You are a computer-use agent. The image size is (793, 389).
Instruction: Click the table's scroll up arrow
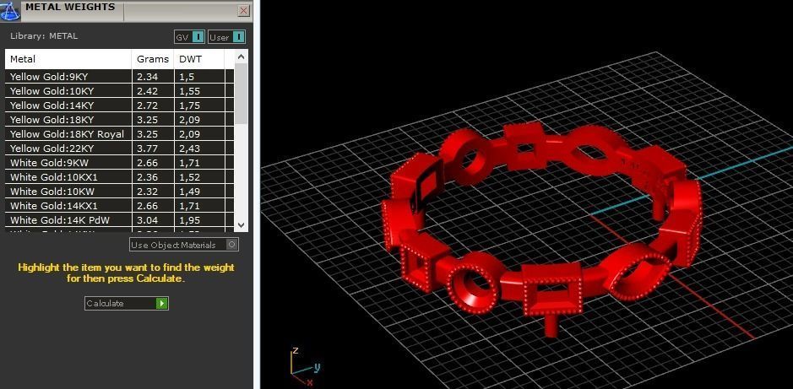tap(242, 56)
